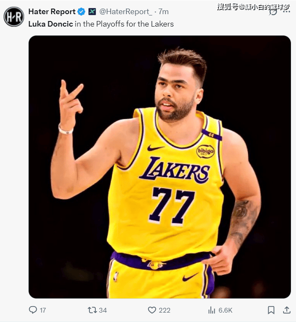Click the 6.6K views count
This screenshot has width=296, height=322.
[225, 310]
